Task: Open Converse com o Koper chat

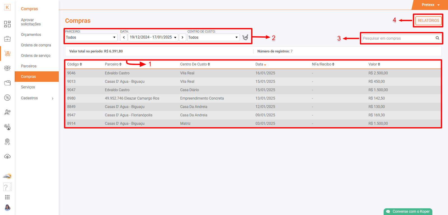Action: coord(408,211)
